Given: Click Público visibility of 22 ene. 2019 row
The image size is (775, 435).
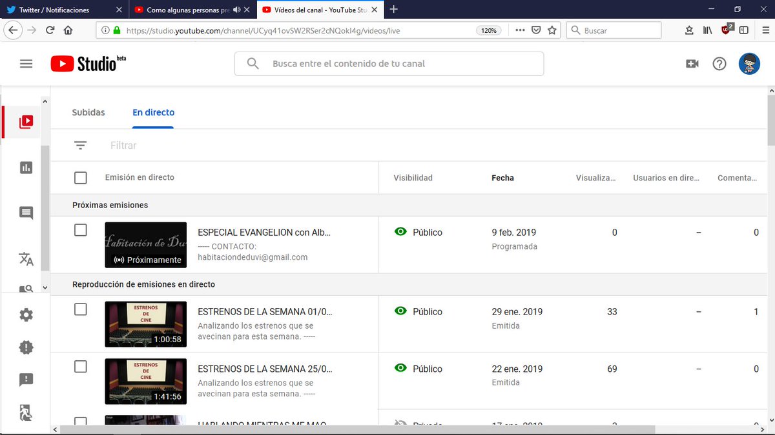Looking at the screenshot, I should click(418, 369).
